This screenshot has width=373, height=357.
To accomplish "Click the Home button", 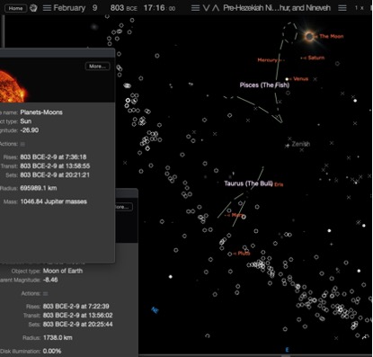I will (x=15, y=8).
